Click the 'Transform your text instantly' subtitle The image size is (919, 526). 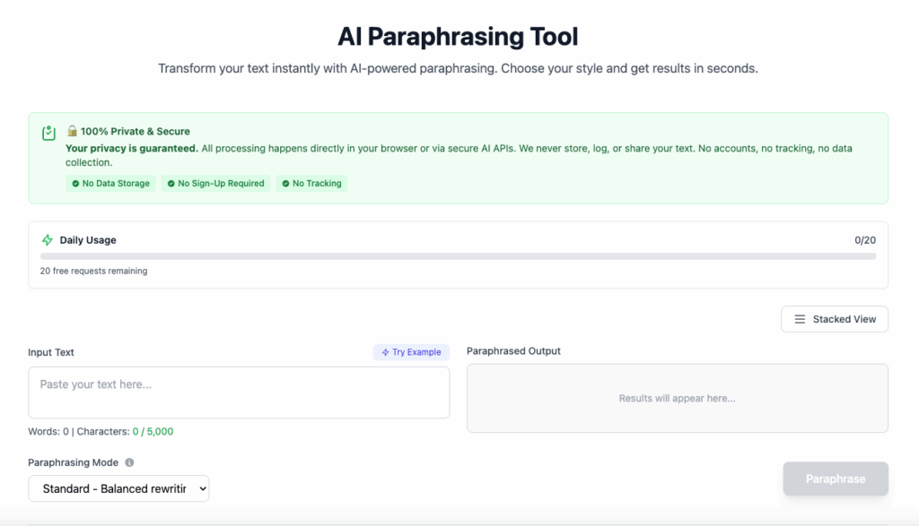click(x=458, y=68)
